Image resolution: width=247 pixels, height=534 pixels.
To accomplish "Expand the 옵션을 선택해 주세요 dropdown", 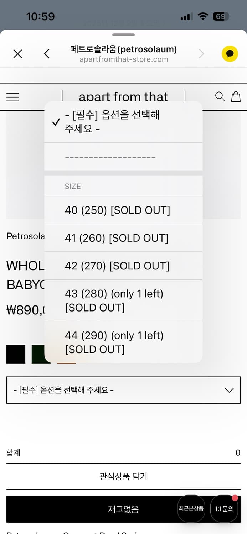I will tap(123, 390).
